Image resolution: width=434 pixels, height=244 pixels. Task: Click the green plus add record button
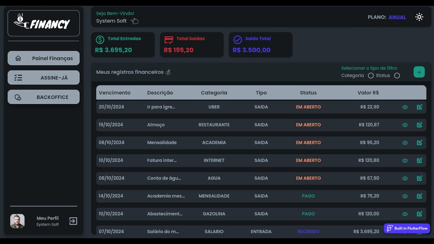coord(419,72)
